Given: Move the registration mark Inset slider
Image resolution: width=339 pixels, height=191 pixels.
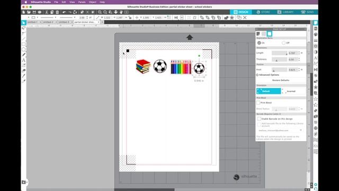Looking at the screenshot, I should 273,71.
